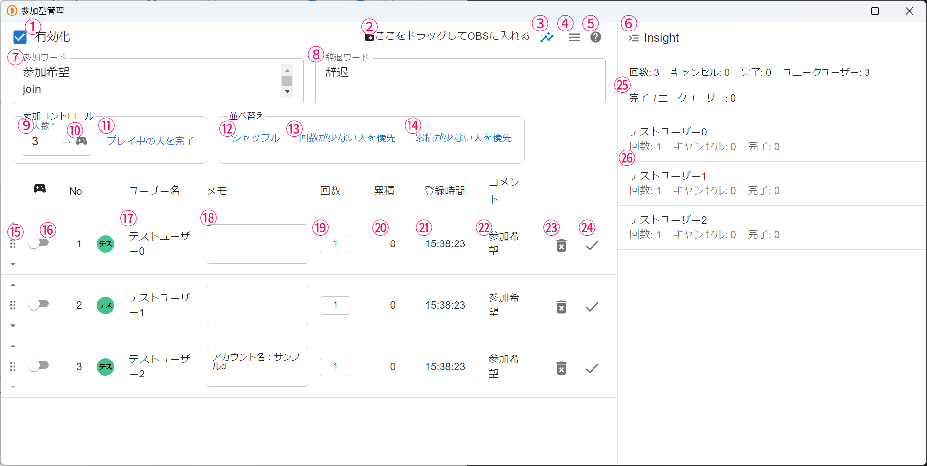The image size is (927, 466).
Task: Move row 2 up with arrow
Action: pyautogui.click(x=13, y=285)
